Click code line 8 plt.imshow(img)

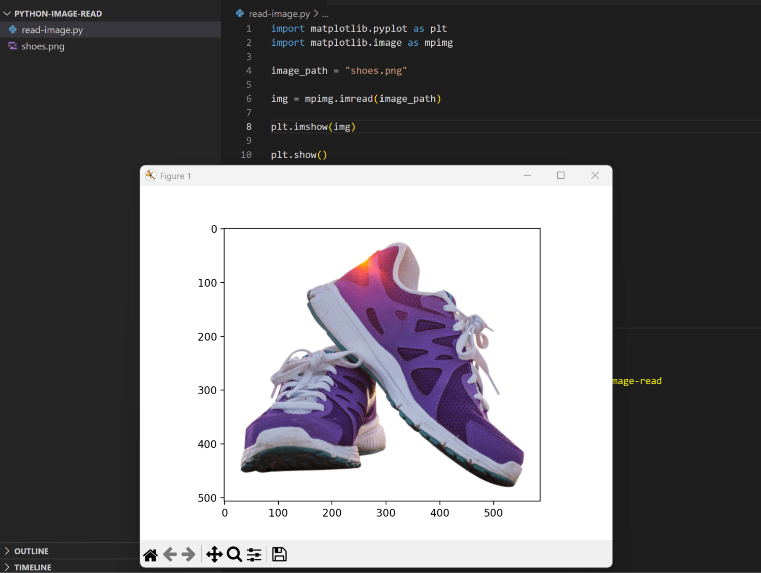point(313,127)
